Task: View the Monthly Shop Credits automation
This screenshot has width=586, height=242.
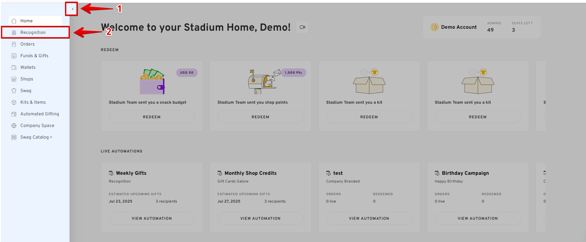Action: (x=260, y=218)
